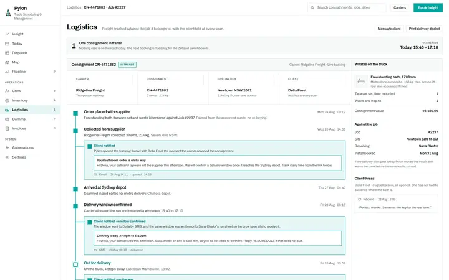Click the Today calendar icon
The width and height of the screenshot is (449, 280).
[x=7, y=44]
